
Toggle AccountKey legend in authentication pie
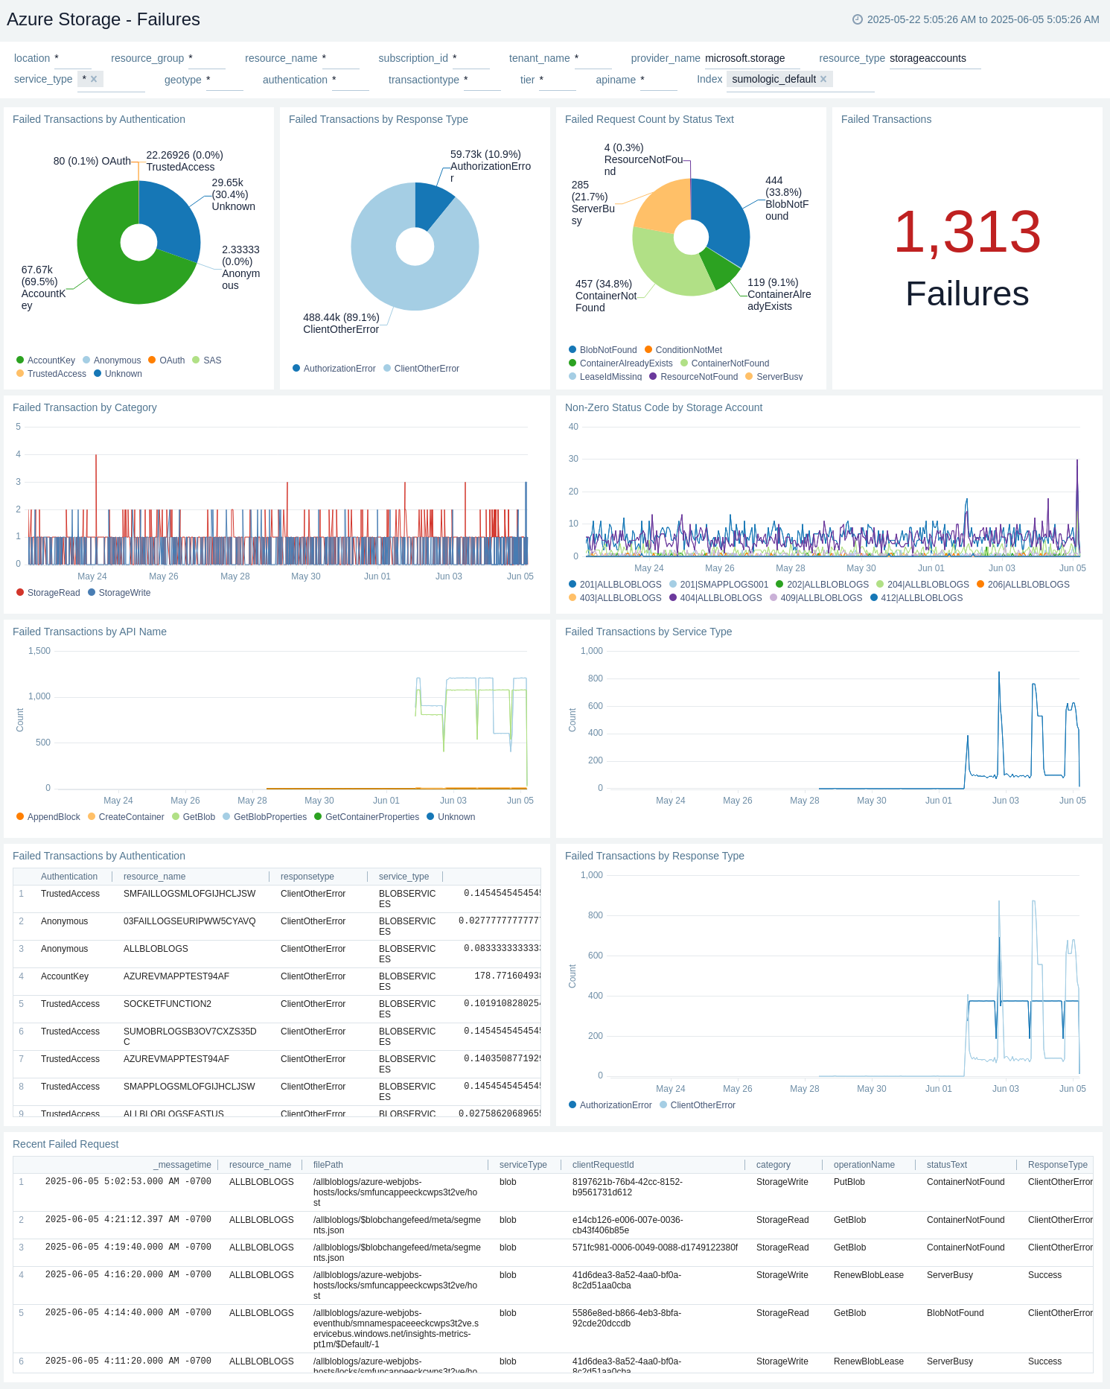click(x=45, y=360)
